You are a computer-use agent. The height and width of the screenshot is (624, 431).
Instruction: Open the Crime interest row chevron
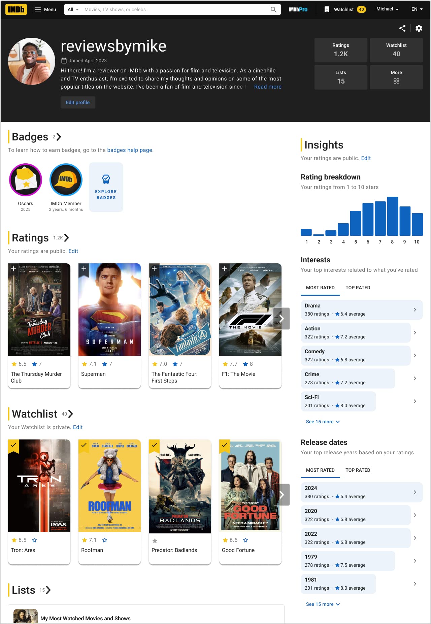415,378
